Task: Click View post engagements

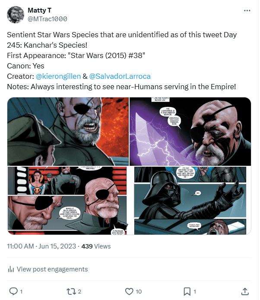Action: pyautogui.click(x=52, y=269)
